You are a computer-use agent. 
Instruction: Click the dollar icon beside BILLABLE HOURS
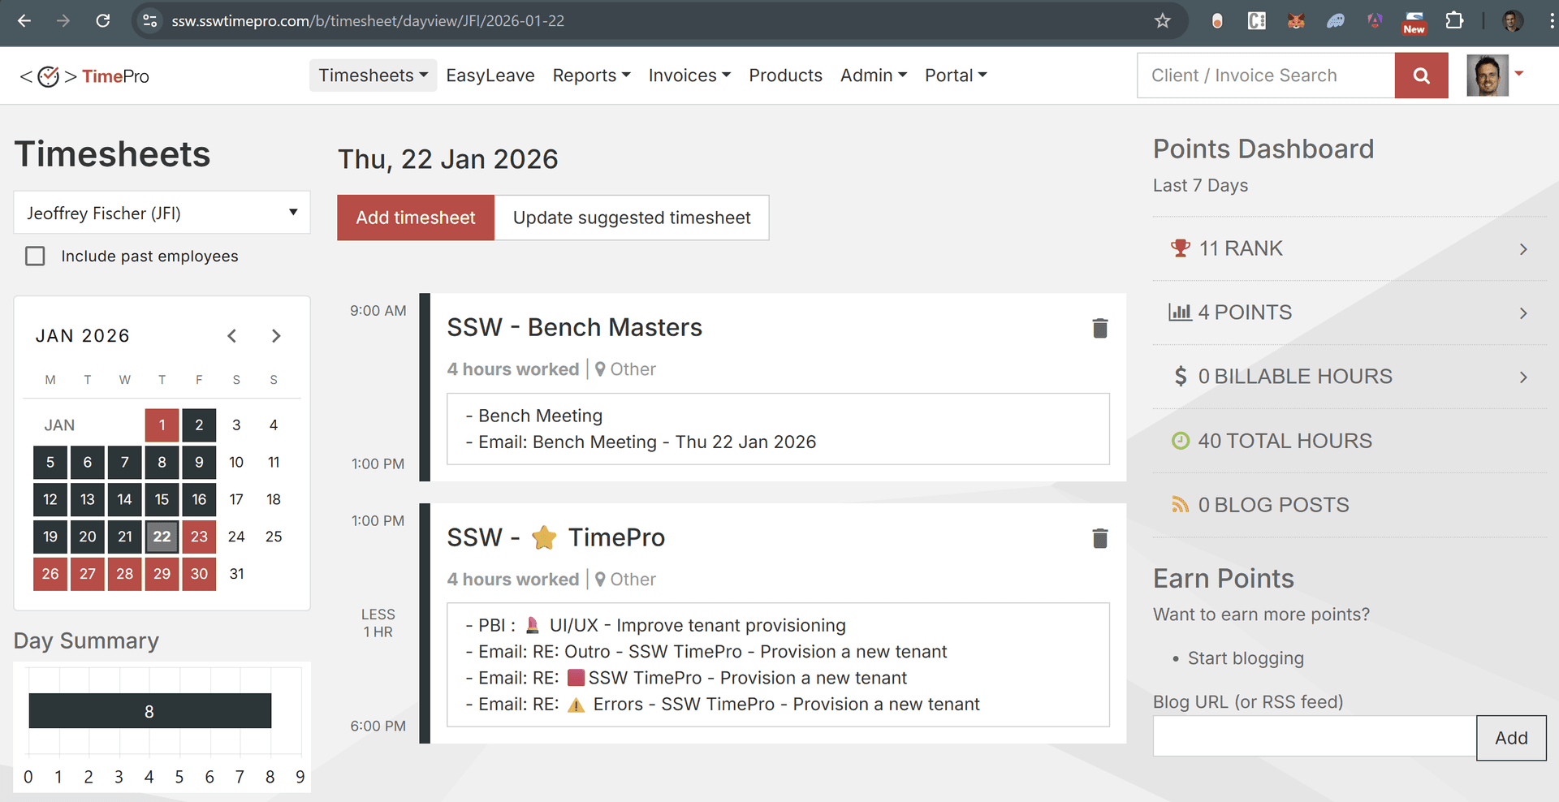tap(1181, 376)
